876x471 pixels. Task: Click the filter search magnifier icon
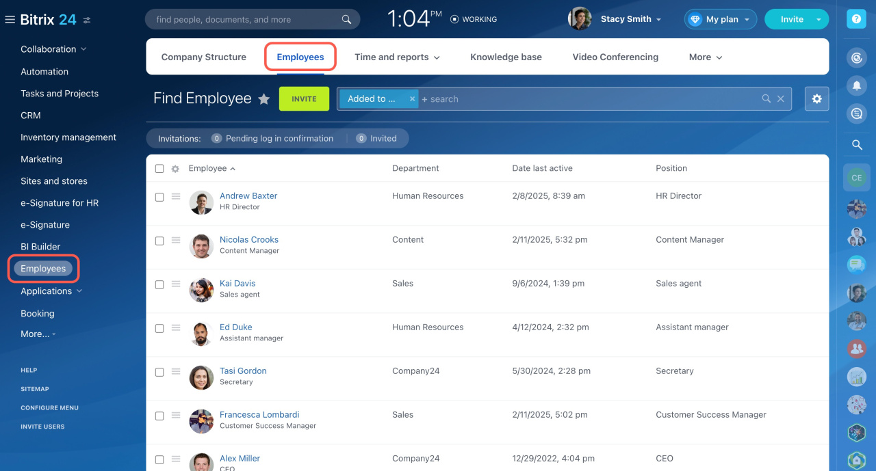(766, 99)
